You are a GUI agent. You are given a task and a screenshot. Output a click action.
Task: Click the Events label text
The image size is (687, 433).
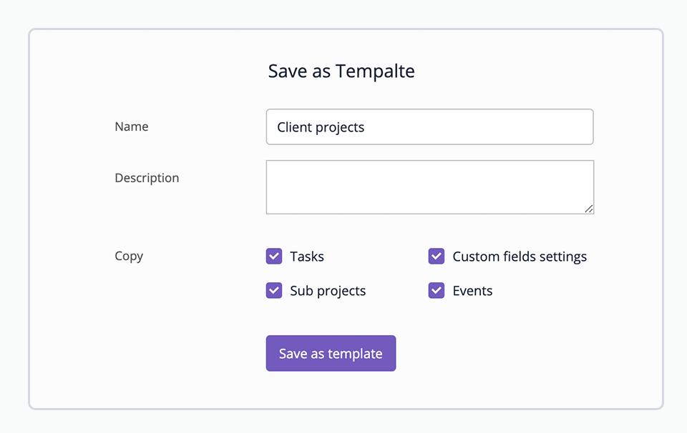472,291
